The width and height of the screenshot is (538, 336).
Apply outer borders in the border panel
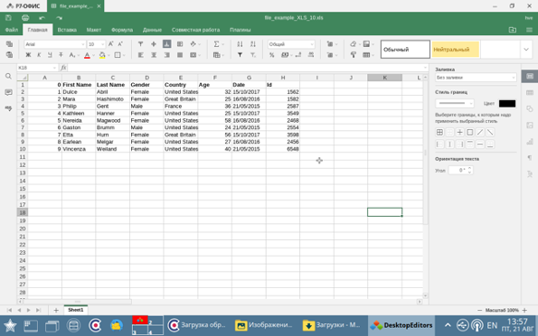pos(470,133)
